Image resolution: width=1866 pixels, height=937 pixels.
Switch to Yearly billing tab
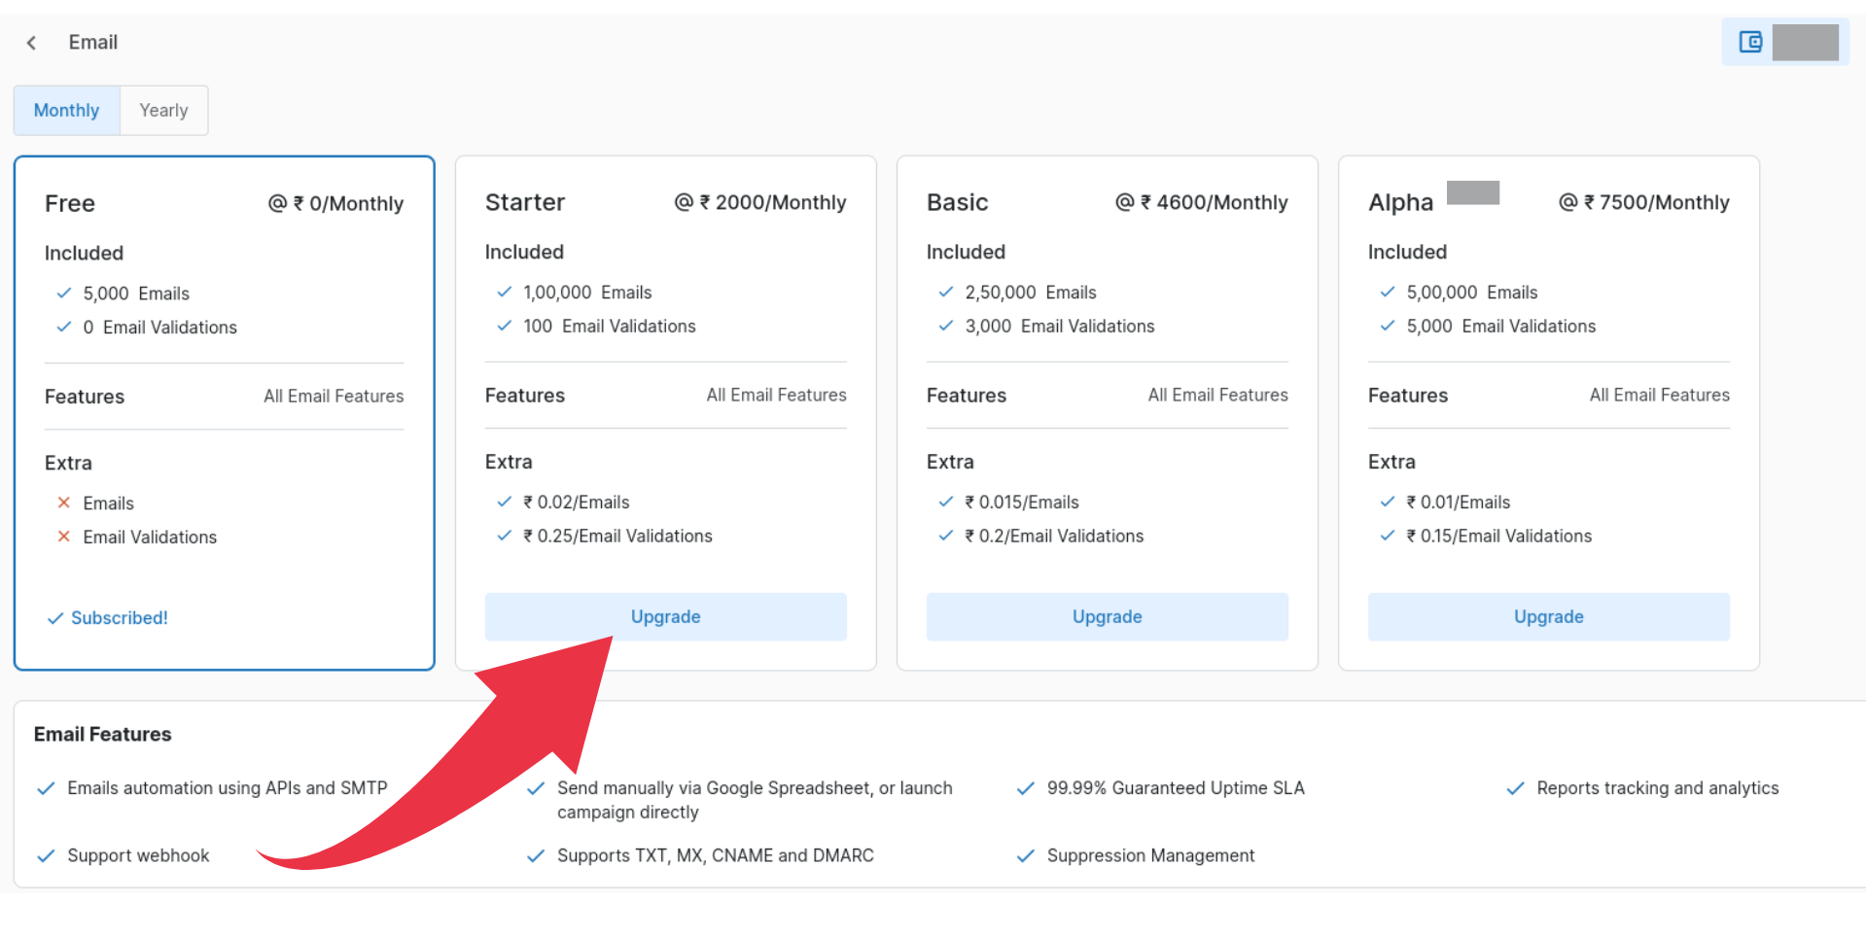pyautogui.click(x=163, y=111)
